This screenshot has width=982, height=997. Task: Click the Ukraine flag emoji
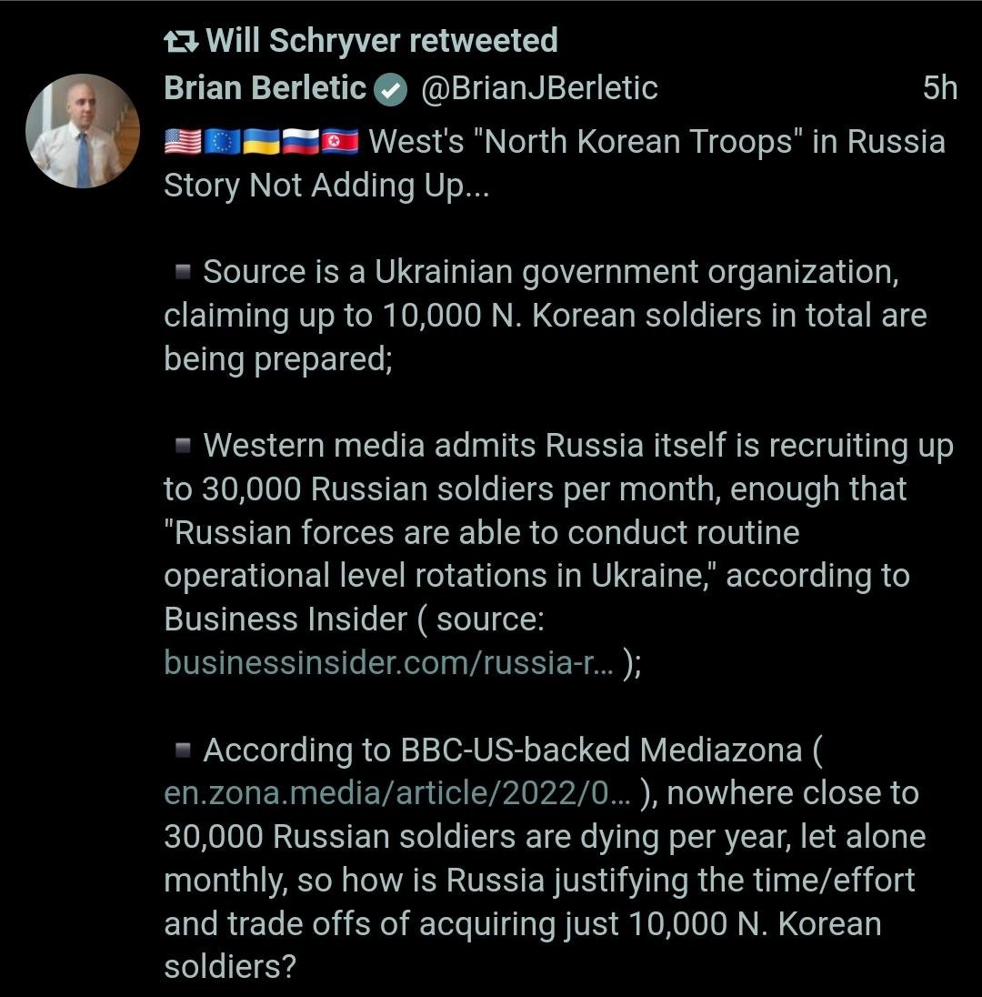pyautogui.click(x=260, y=142)
